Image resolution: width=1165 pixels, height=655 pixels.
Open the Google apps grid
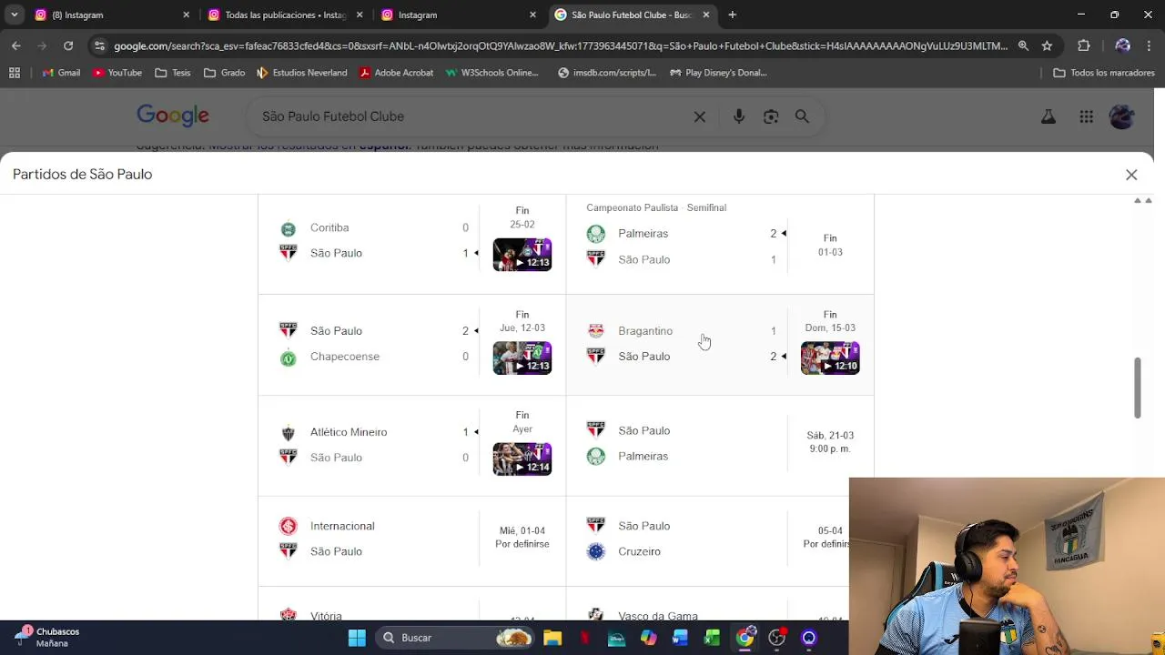tap(1086, 116)
